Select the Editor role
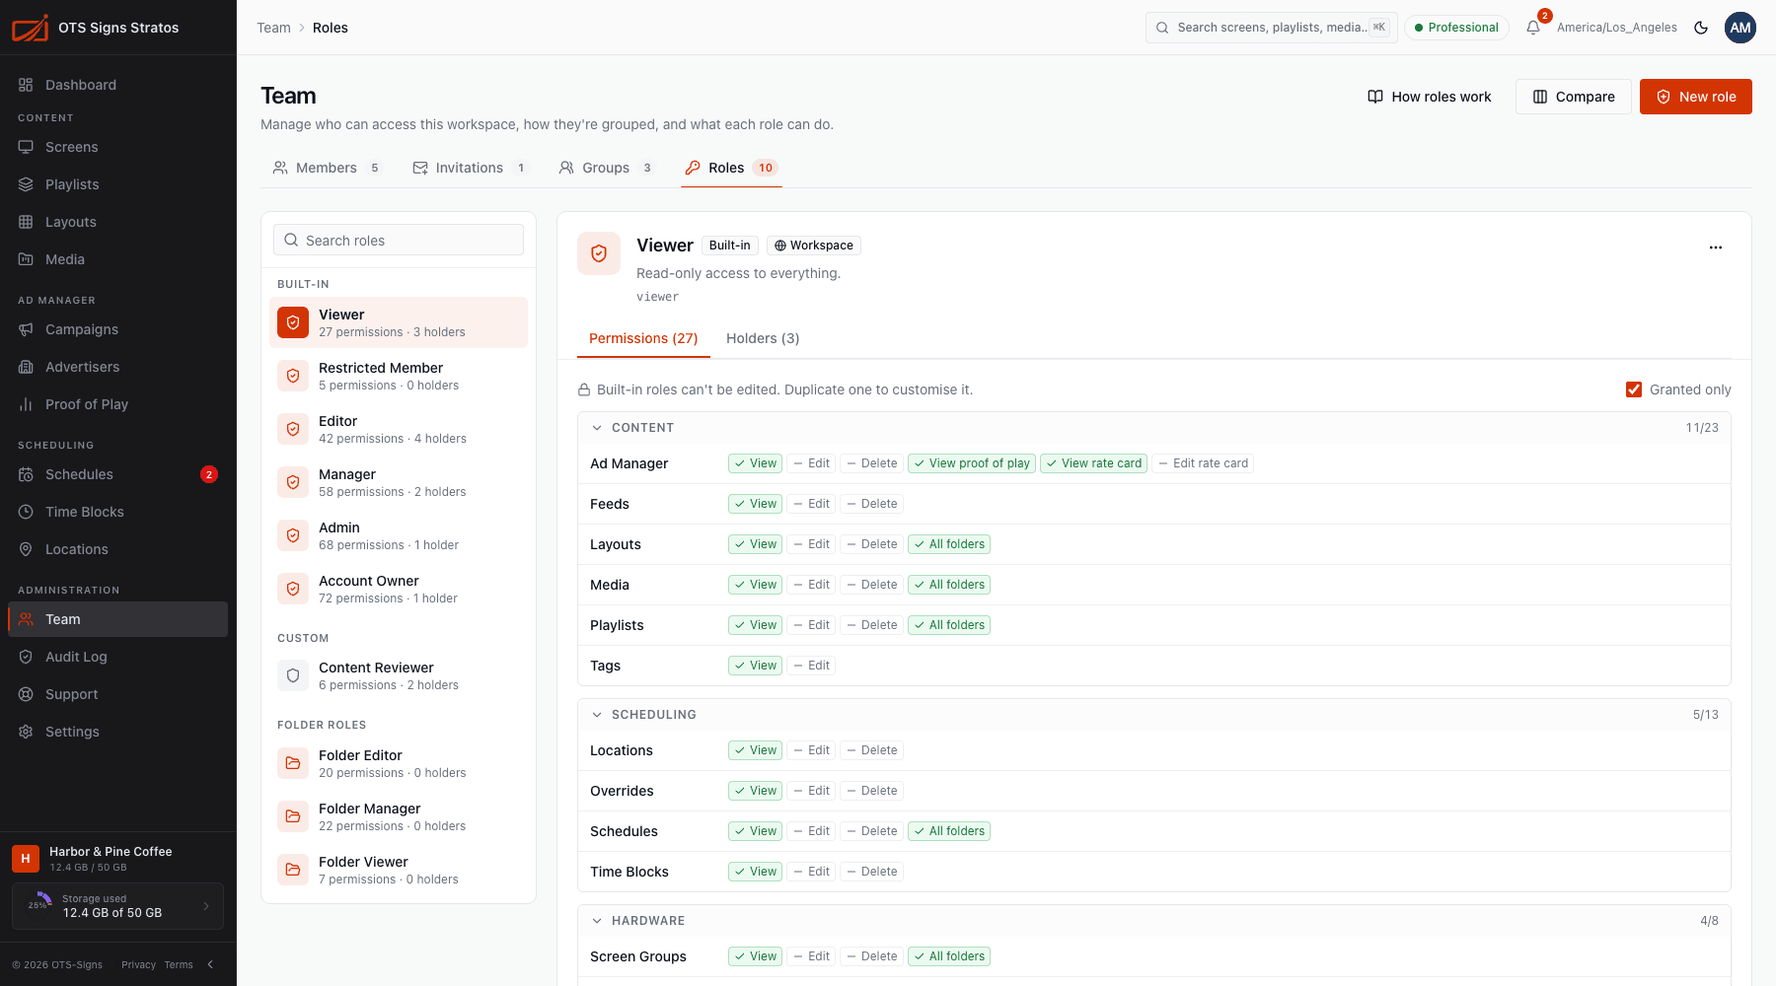 click(399, 429)
